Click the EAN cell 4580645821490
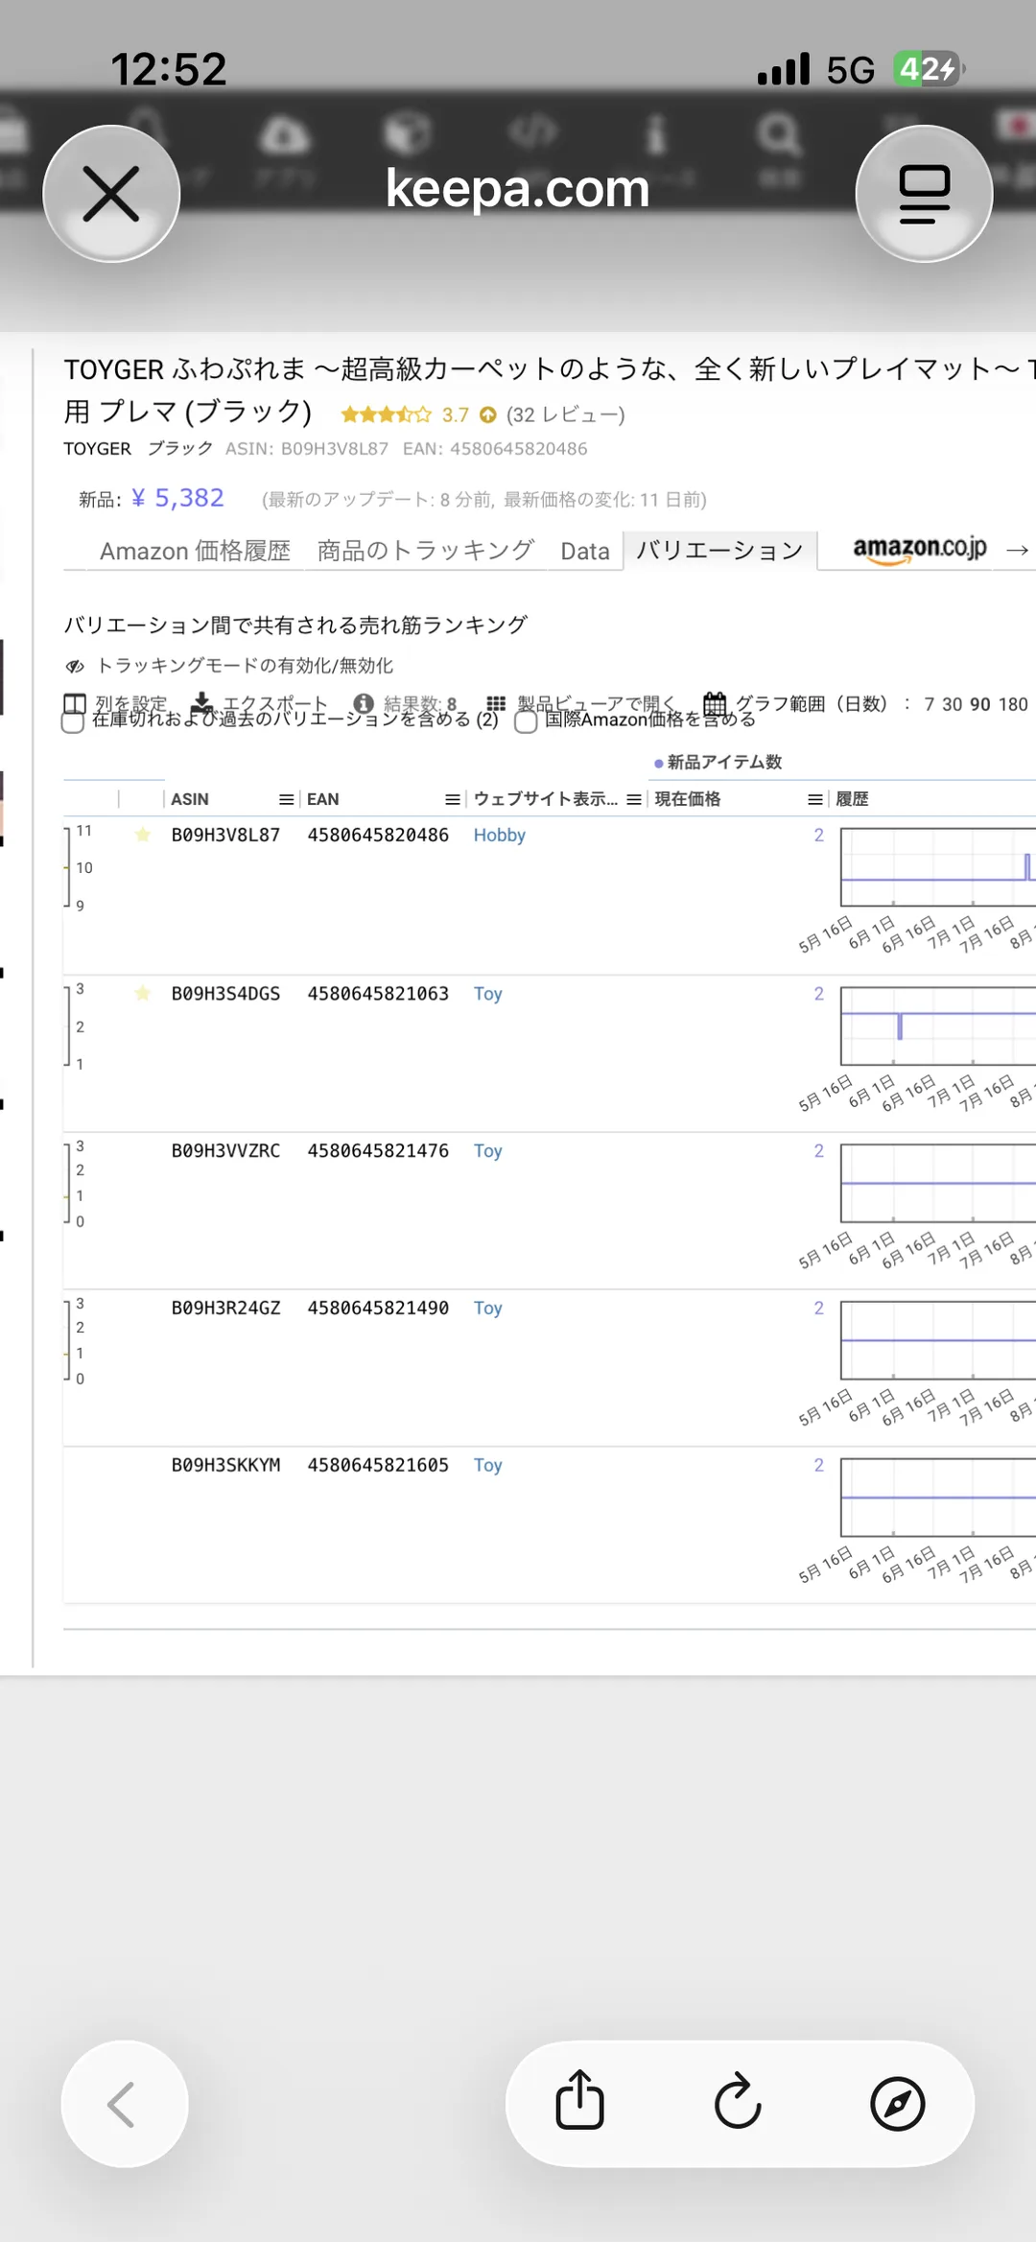Image resolution: width=1036 pixels, height=2242 pixels. pos(378,1309)
